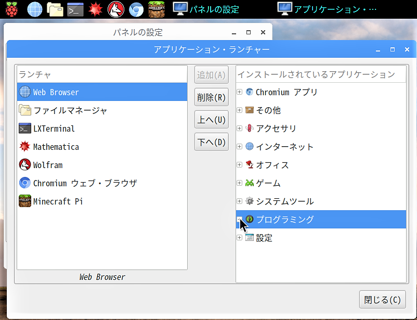Image resolution: width=417 pixels, height=320 pixels.
Task: Move the launcher down with 下へ(D)
Action: (212, 142)
